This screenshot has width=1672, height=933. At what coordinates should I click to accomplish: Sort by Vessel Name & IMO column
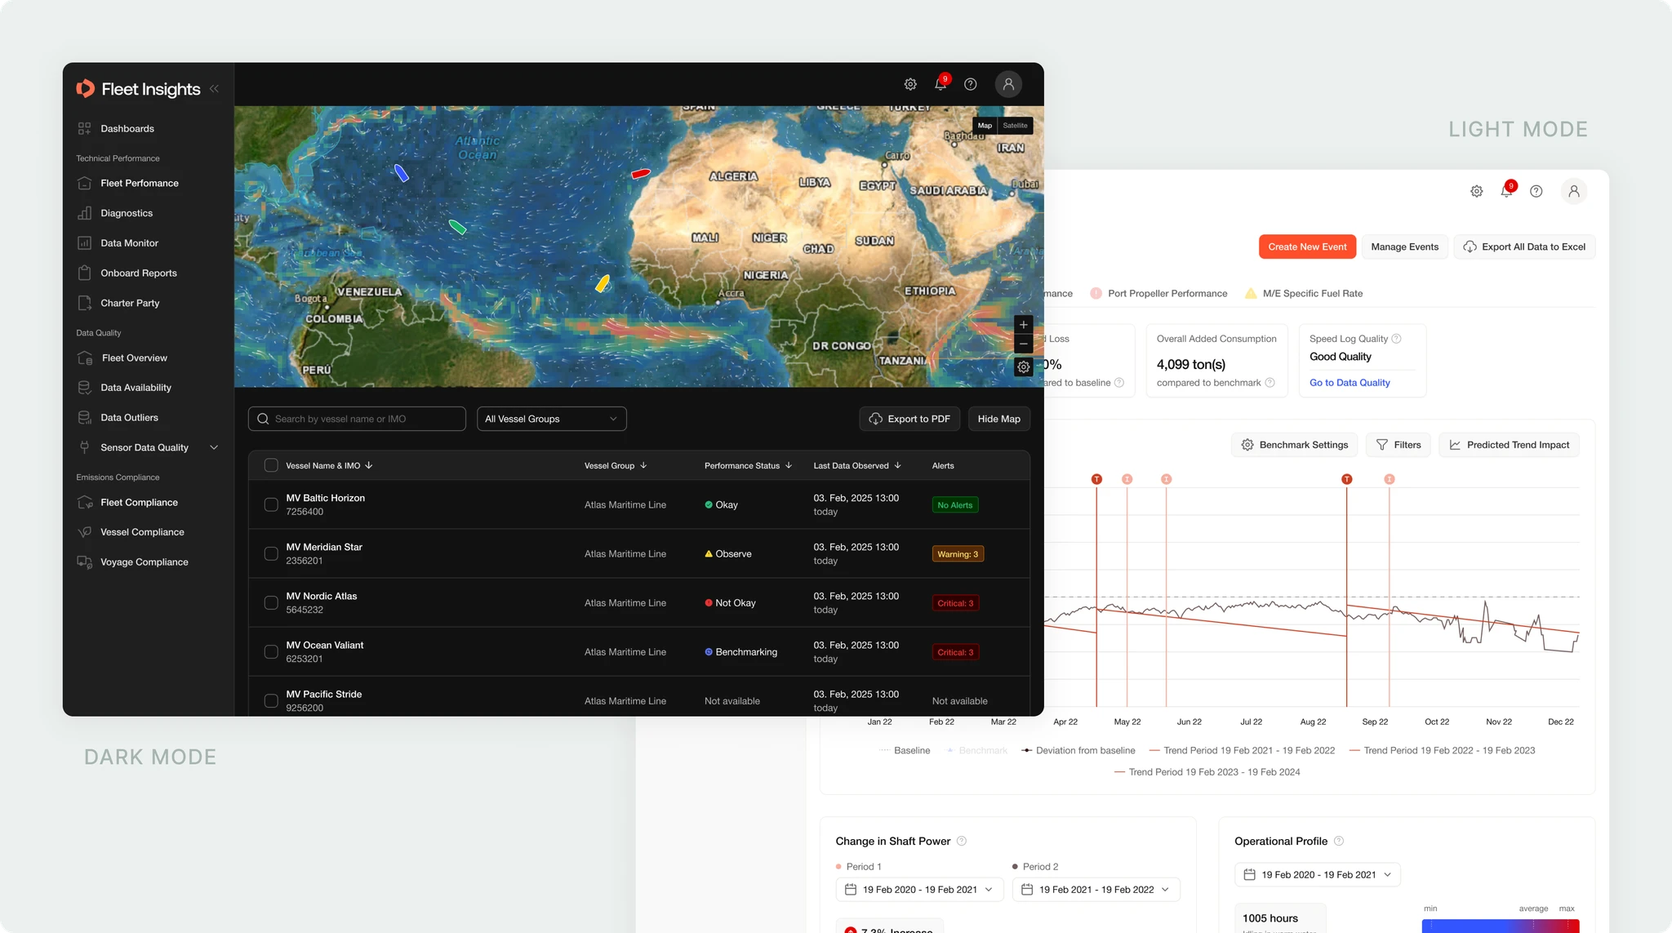click(x=329, y=465)
